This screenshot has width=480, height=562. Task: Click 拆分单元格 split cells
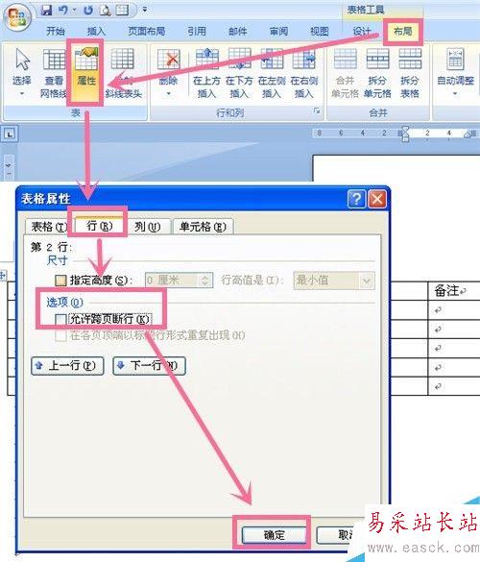click(x=377, y=73)
